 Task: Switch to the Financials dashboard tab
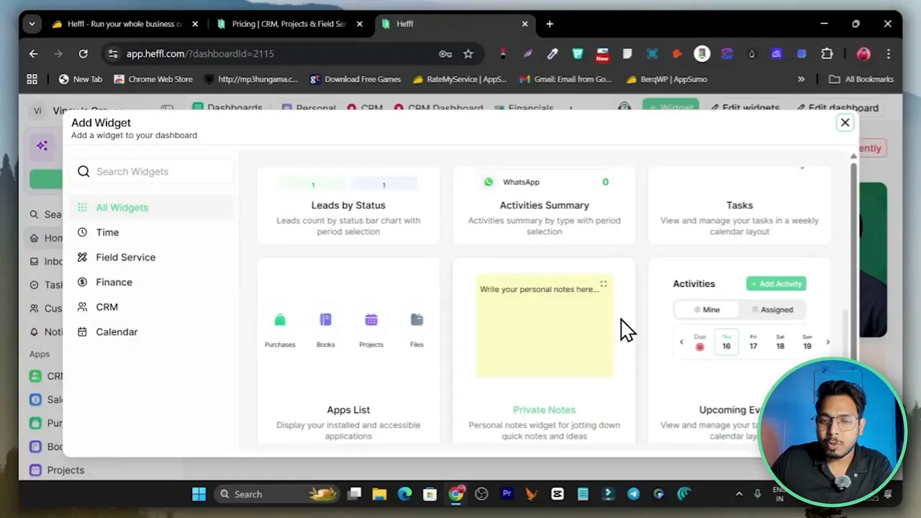click(530, 108)
